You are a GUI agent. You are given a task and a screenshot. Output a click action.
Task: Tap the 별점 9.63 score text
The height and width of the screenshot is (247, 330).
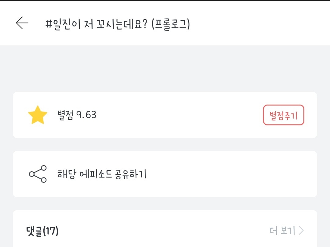[77, 115]
